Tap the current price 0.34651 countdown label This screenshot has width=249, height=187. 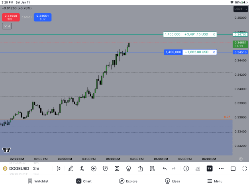click(240, 44)
